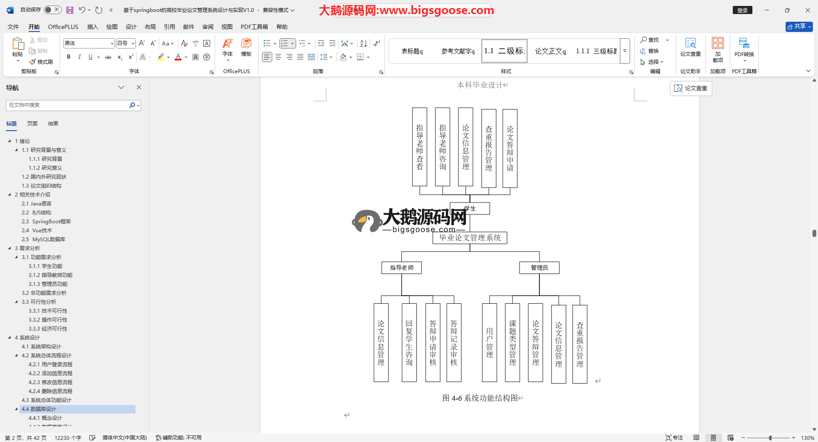Click the PDF转换 icon
Viewport: 818px width, 442px height.
(744, 47)
